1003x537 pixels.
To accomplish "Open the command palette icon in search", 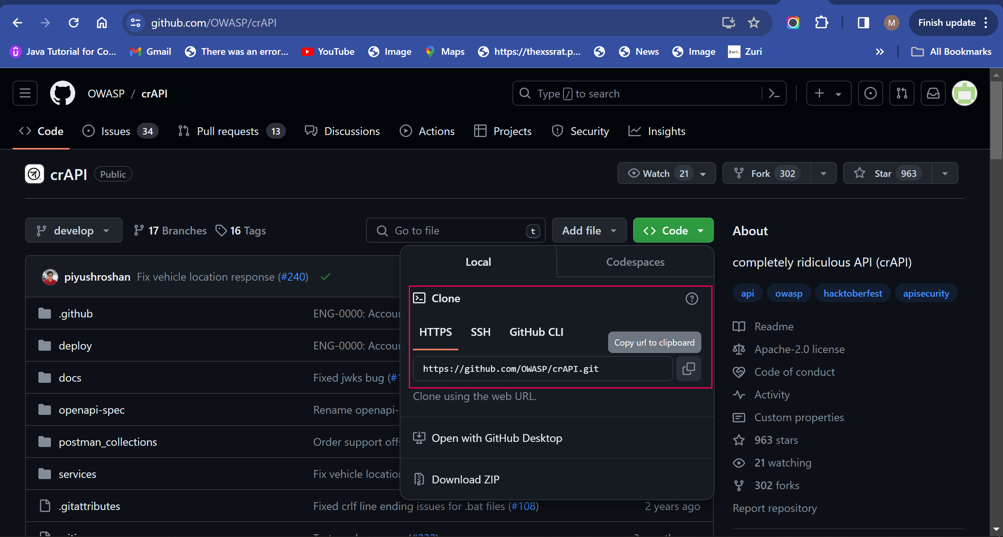I will pos(774,93).
